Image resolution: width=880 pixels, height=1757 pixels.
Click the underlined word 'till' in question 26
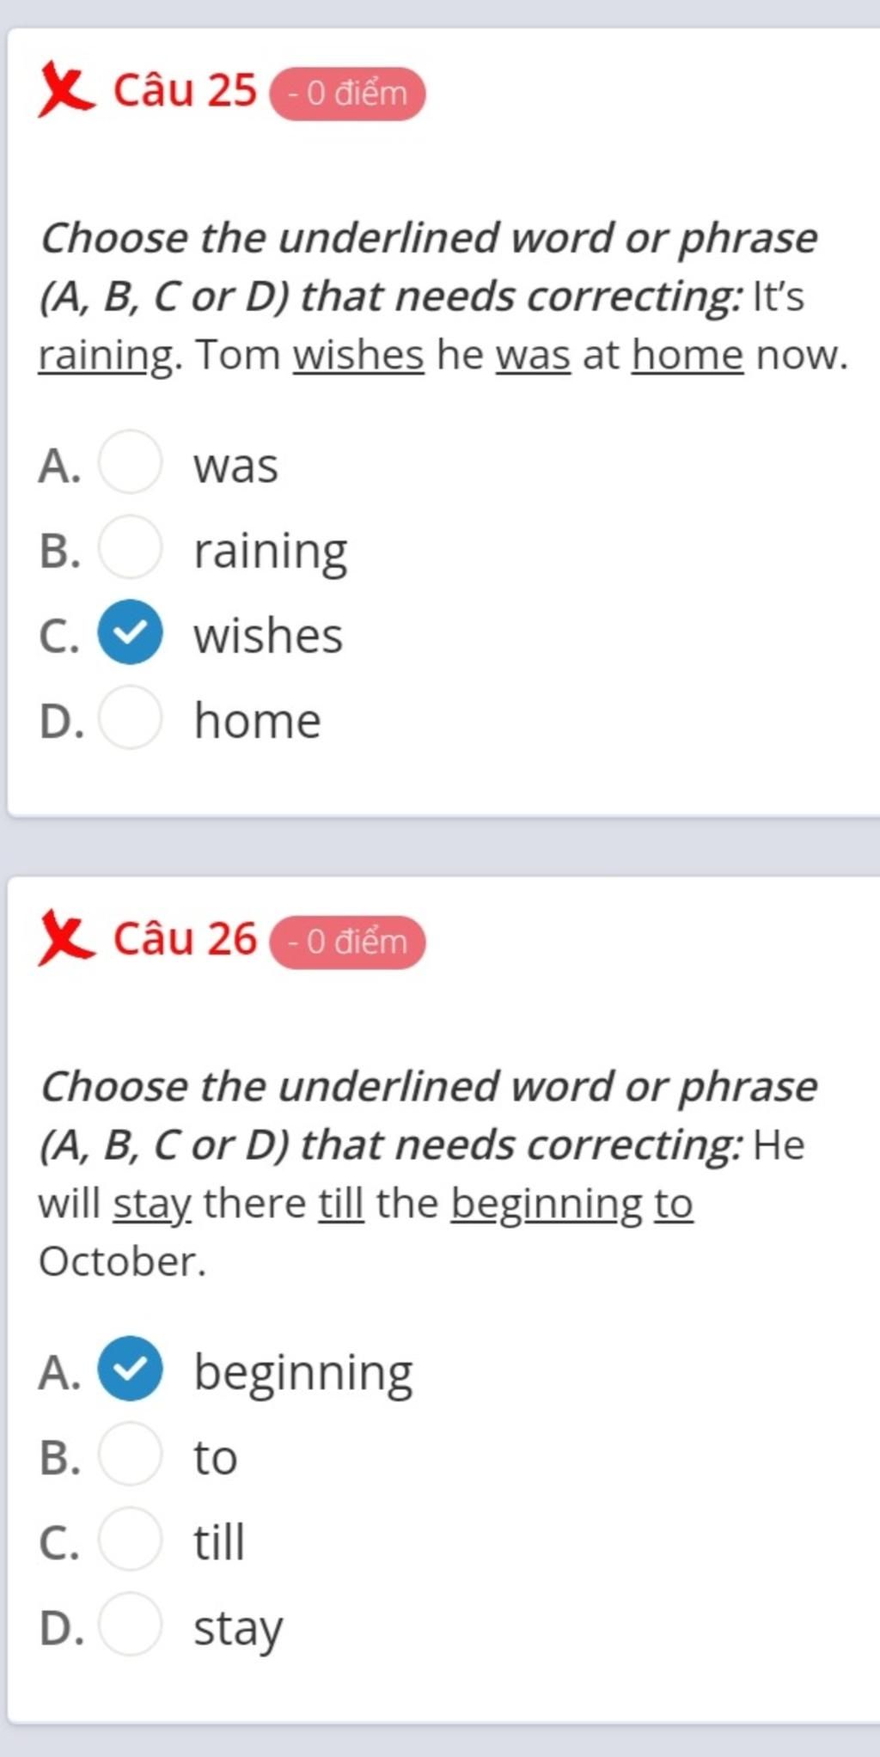coord(341,1204)
